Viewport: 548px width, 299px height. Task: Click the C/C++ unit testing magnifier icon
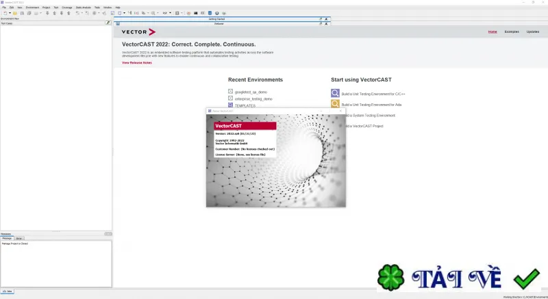click(x=335, y=93)
